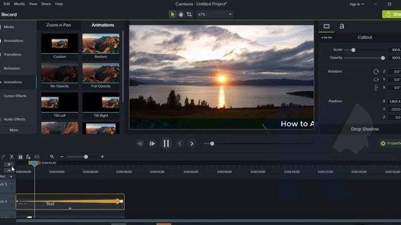This screenshot has width=401, height=225.
Task: Click the previous frame playback button
Action: click(x=140, y=144)
